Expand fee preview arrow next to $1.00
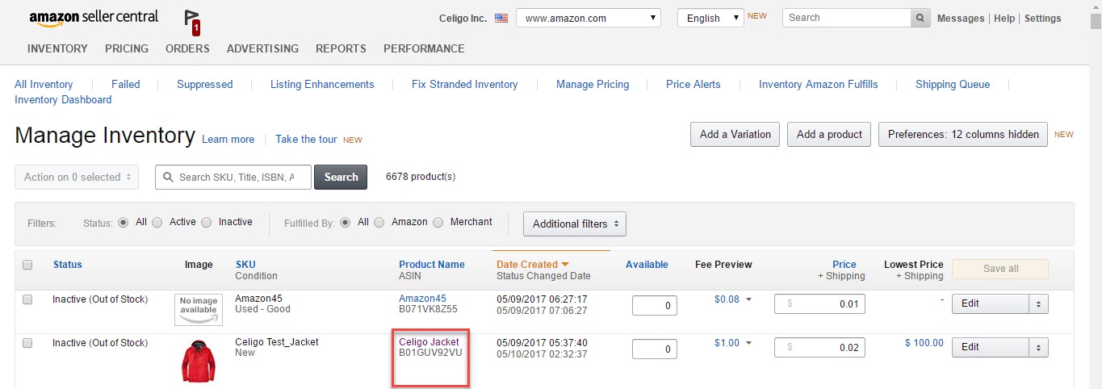1102x389 pixels. 748,343
